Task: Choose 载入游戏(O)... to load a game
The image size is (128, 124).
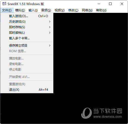Action: 27,16
